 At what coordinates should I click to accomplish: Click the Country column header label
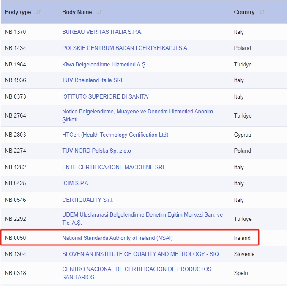(244, 12)
